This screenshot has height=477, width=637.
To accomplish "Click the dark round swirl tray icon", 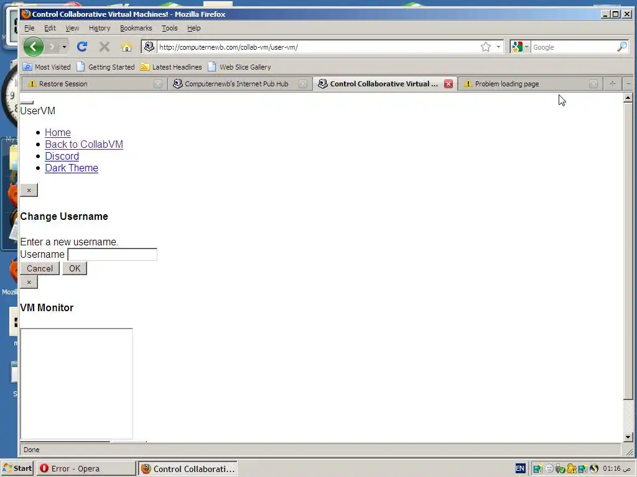I will tap(594, 469).
